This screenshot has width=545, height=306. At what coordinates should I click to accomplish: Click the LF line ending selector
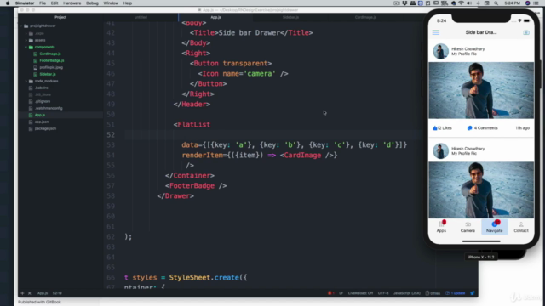tap(341, 293)
